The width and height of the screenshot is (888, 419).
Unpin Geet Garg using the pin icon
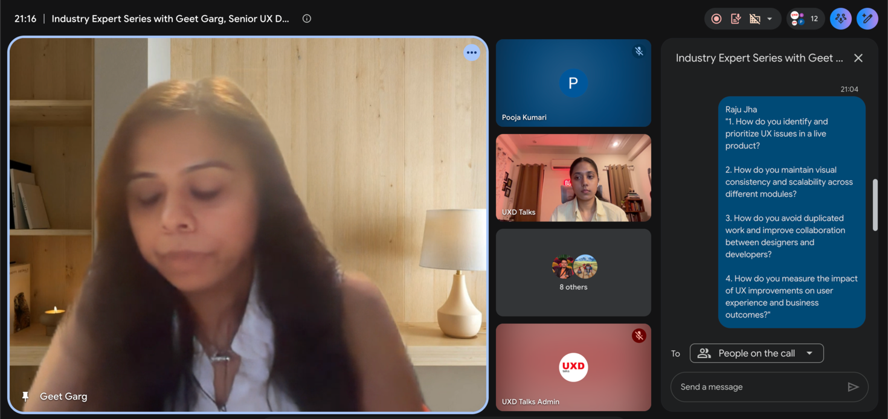click(25, 396)
